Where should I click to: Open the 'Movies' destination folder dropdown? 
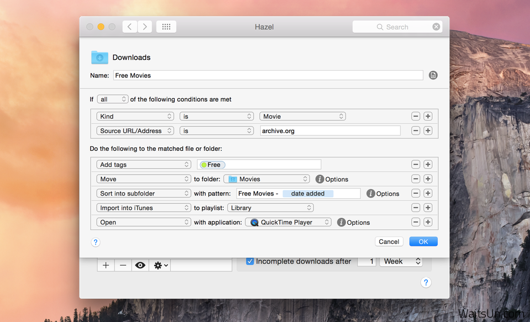coord(267,179)
